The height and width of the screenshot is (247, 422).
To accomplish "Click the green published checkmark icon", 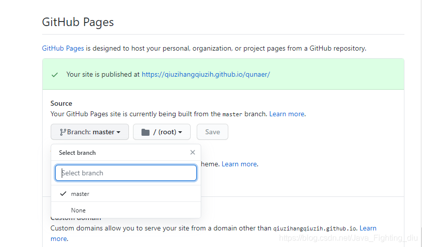I will point(55,75).
